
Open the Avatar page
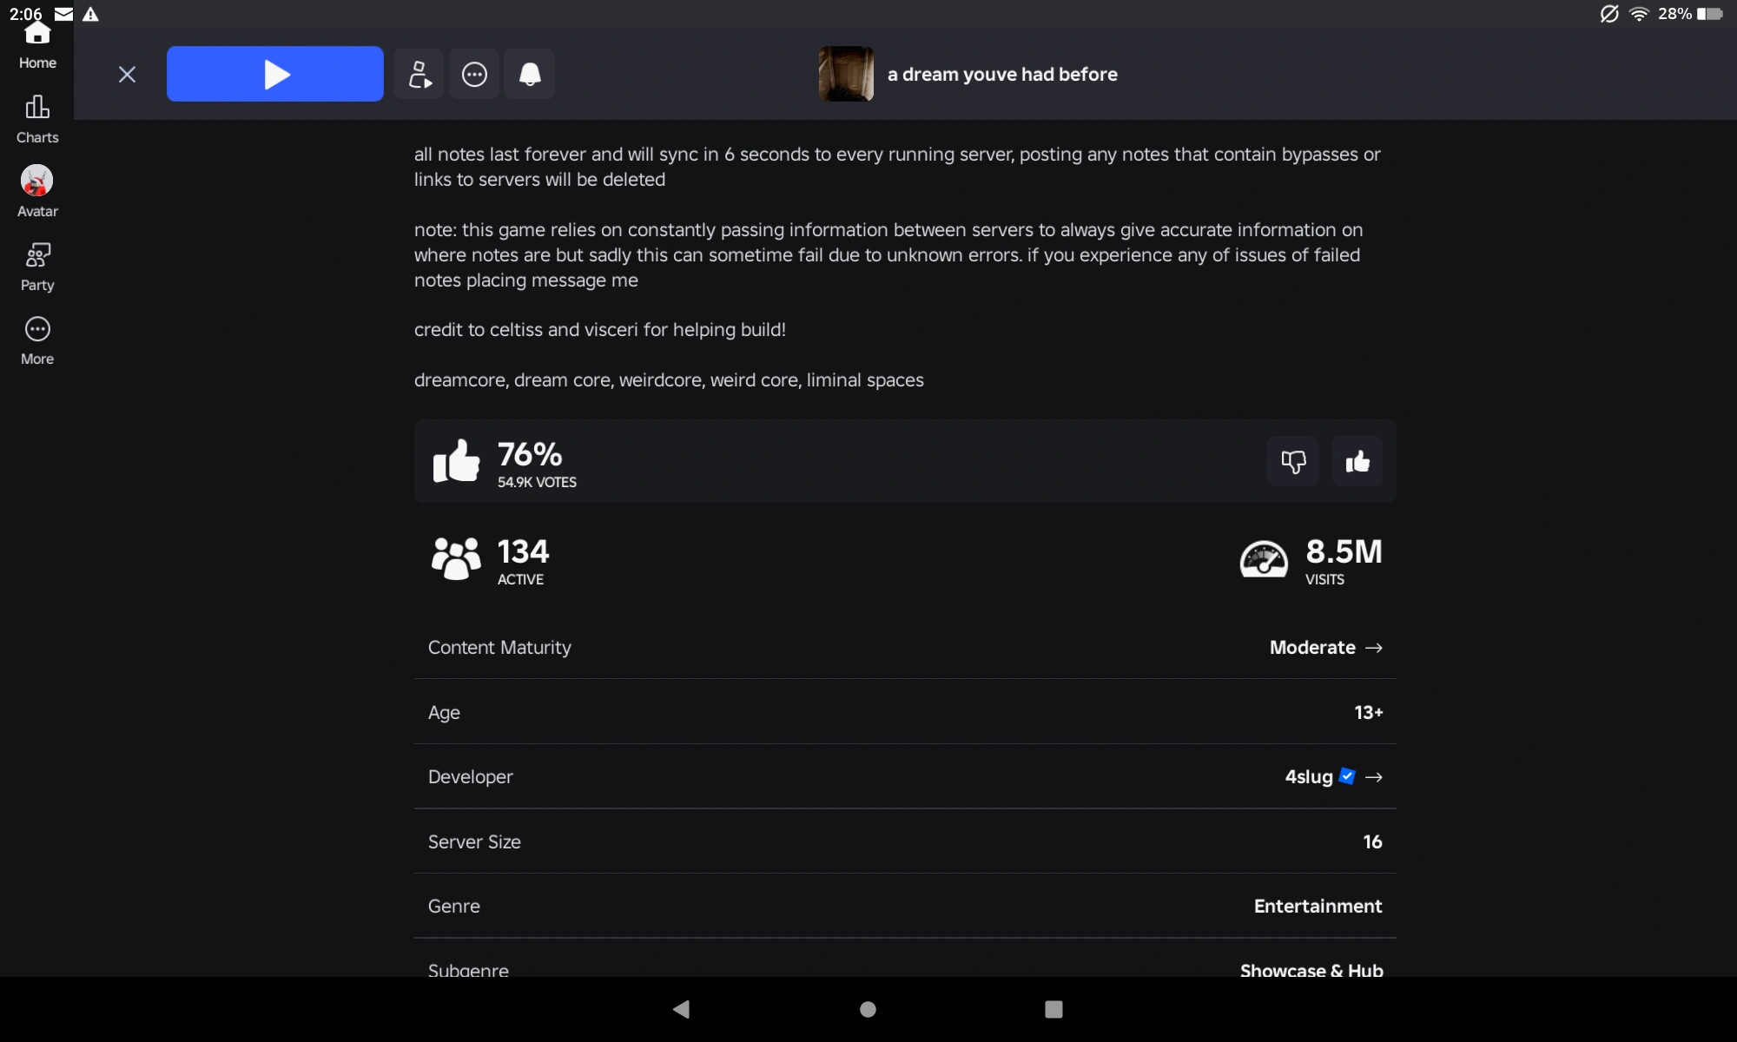(x=37, y=192)
